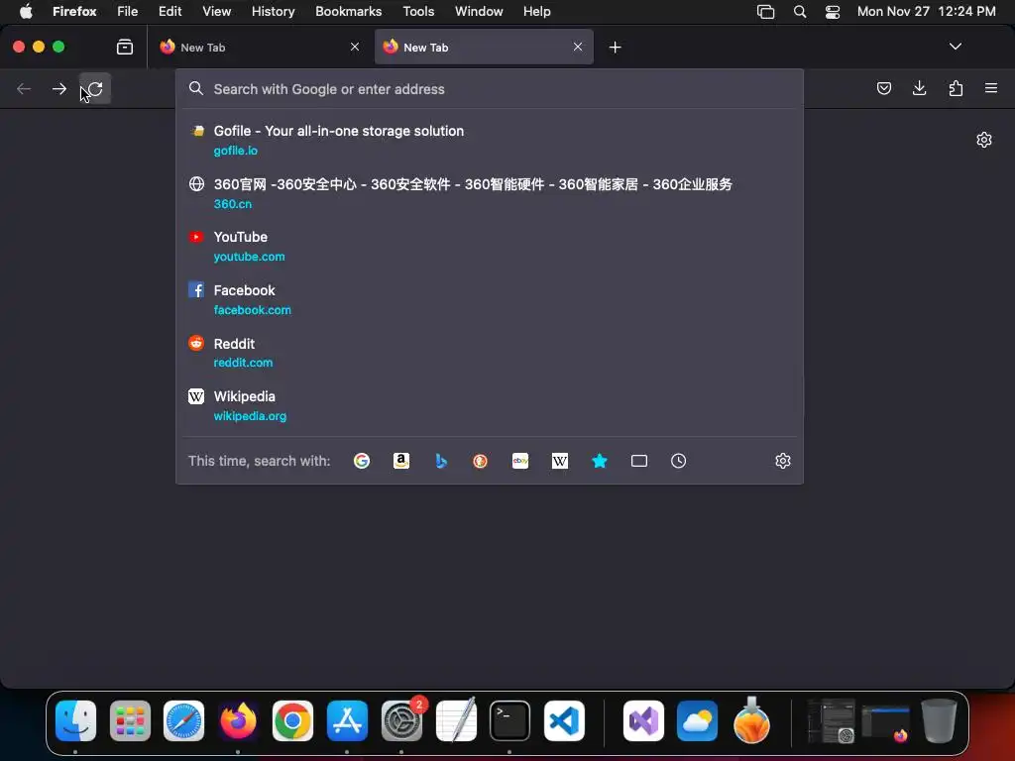Image resolution: width=1015 pixels, height=761 pixels.
Task: Open the Gofile suggestion
Action: tap(490, 140)
